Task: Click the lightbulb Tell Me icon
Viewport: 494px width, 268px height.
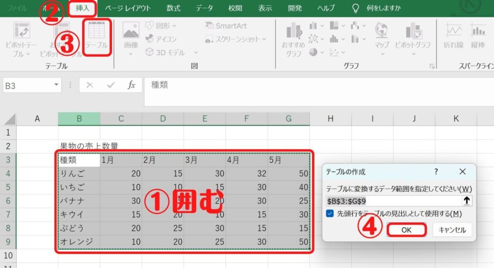Action: coord(355,8)
